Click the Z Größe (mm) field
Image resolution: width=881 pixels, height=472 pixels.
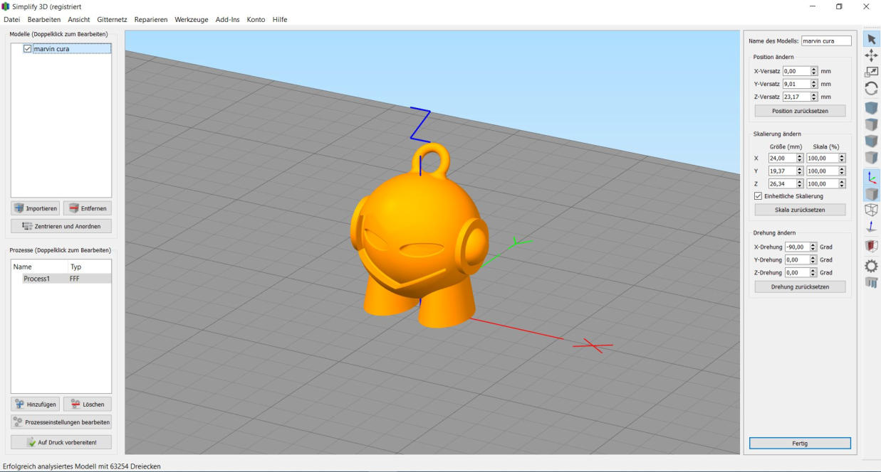pos(782,183)
